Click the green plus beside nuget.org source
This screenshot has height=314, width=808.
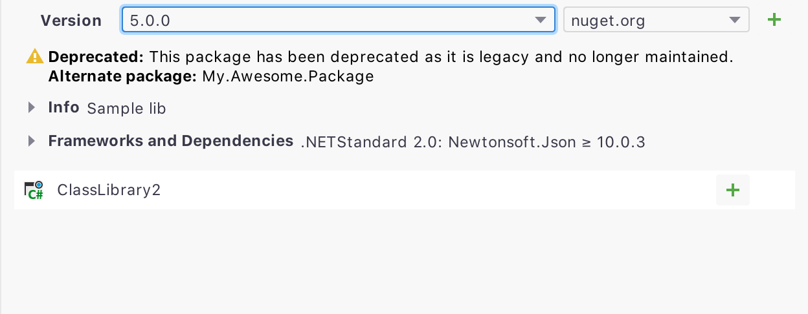click(x=774, y=20)
